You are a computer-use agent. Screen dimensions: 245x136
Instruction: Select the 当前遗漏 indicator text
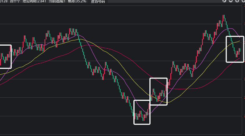pyautogui.click(x=57, y=1)
